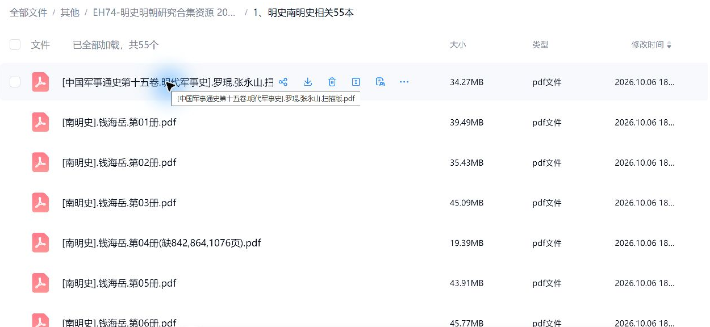710x327 pixels.
Task: Download the 中国军事通史第十五卷 pdf
Action: tap(308, 82)
